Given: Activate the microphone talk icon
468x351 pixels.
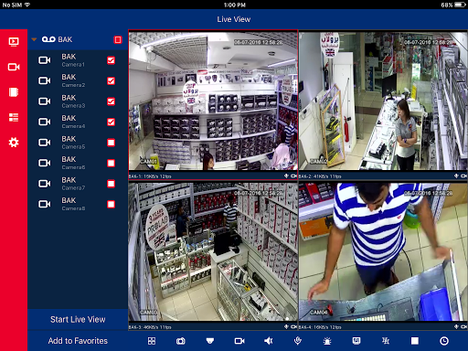Looking at the screenshot, I should click(x=298, y=341).
